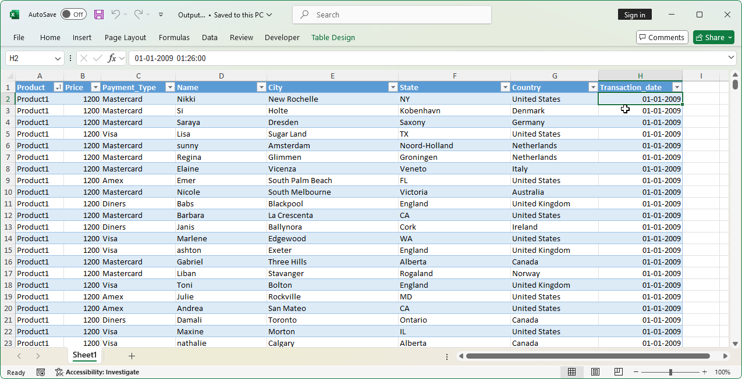Open the file name save location dropdown

pos(269,15)
